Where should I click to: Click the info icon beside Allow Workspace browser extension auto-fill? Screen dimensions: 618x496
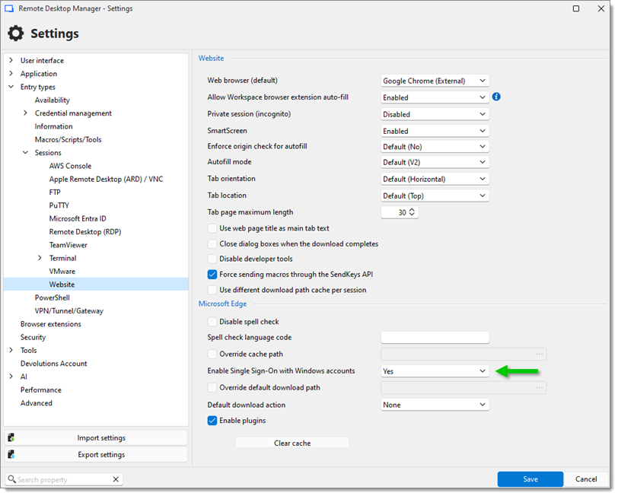(495, 97)
